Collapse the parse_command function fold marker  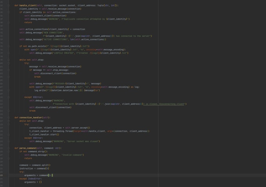pyautogui.click(x=9, y=148)
